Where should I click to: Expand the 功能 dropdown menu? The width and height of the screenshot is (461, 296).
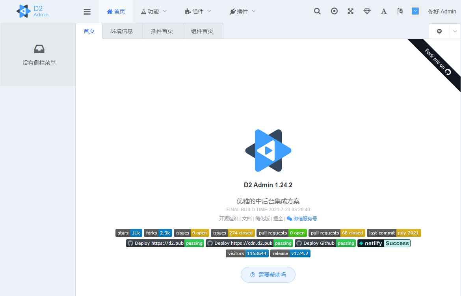coord(154,11)
